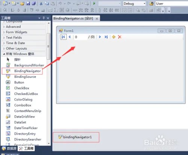Expand the Text Fields toolbox group

(14, 38)
